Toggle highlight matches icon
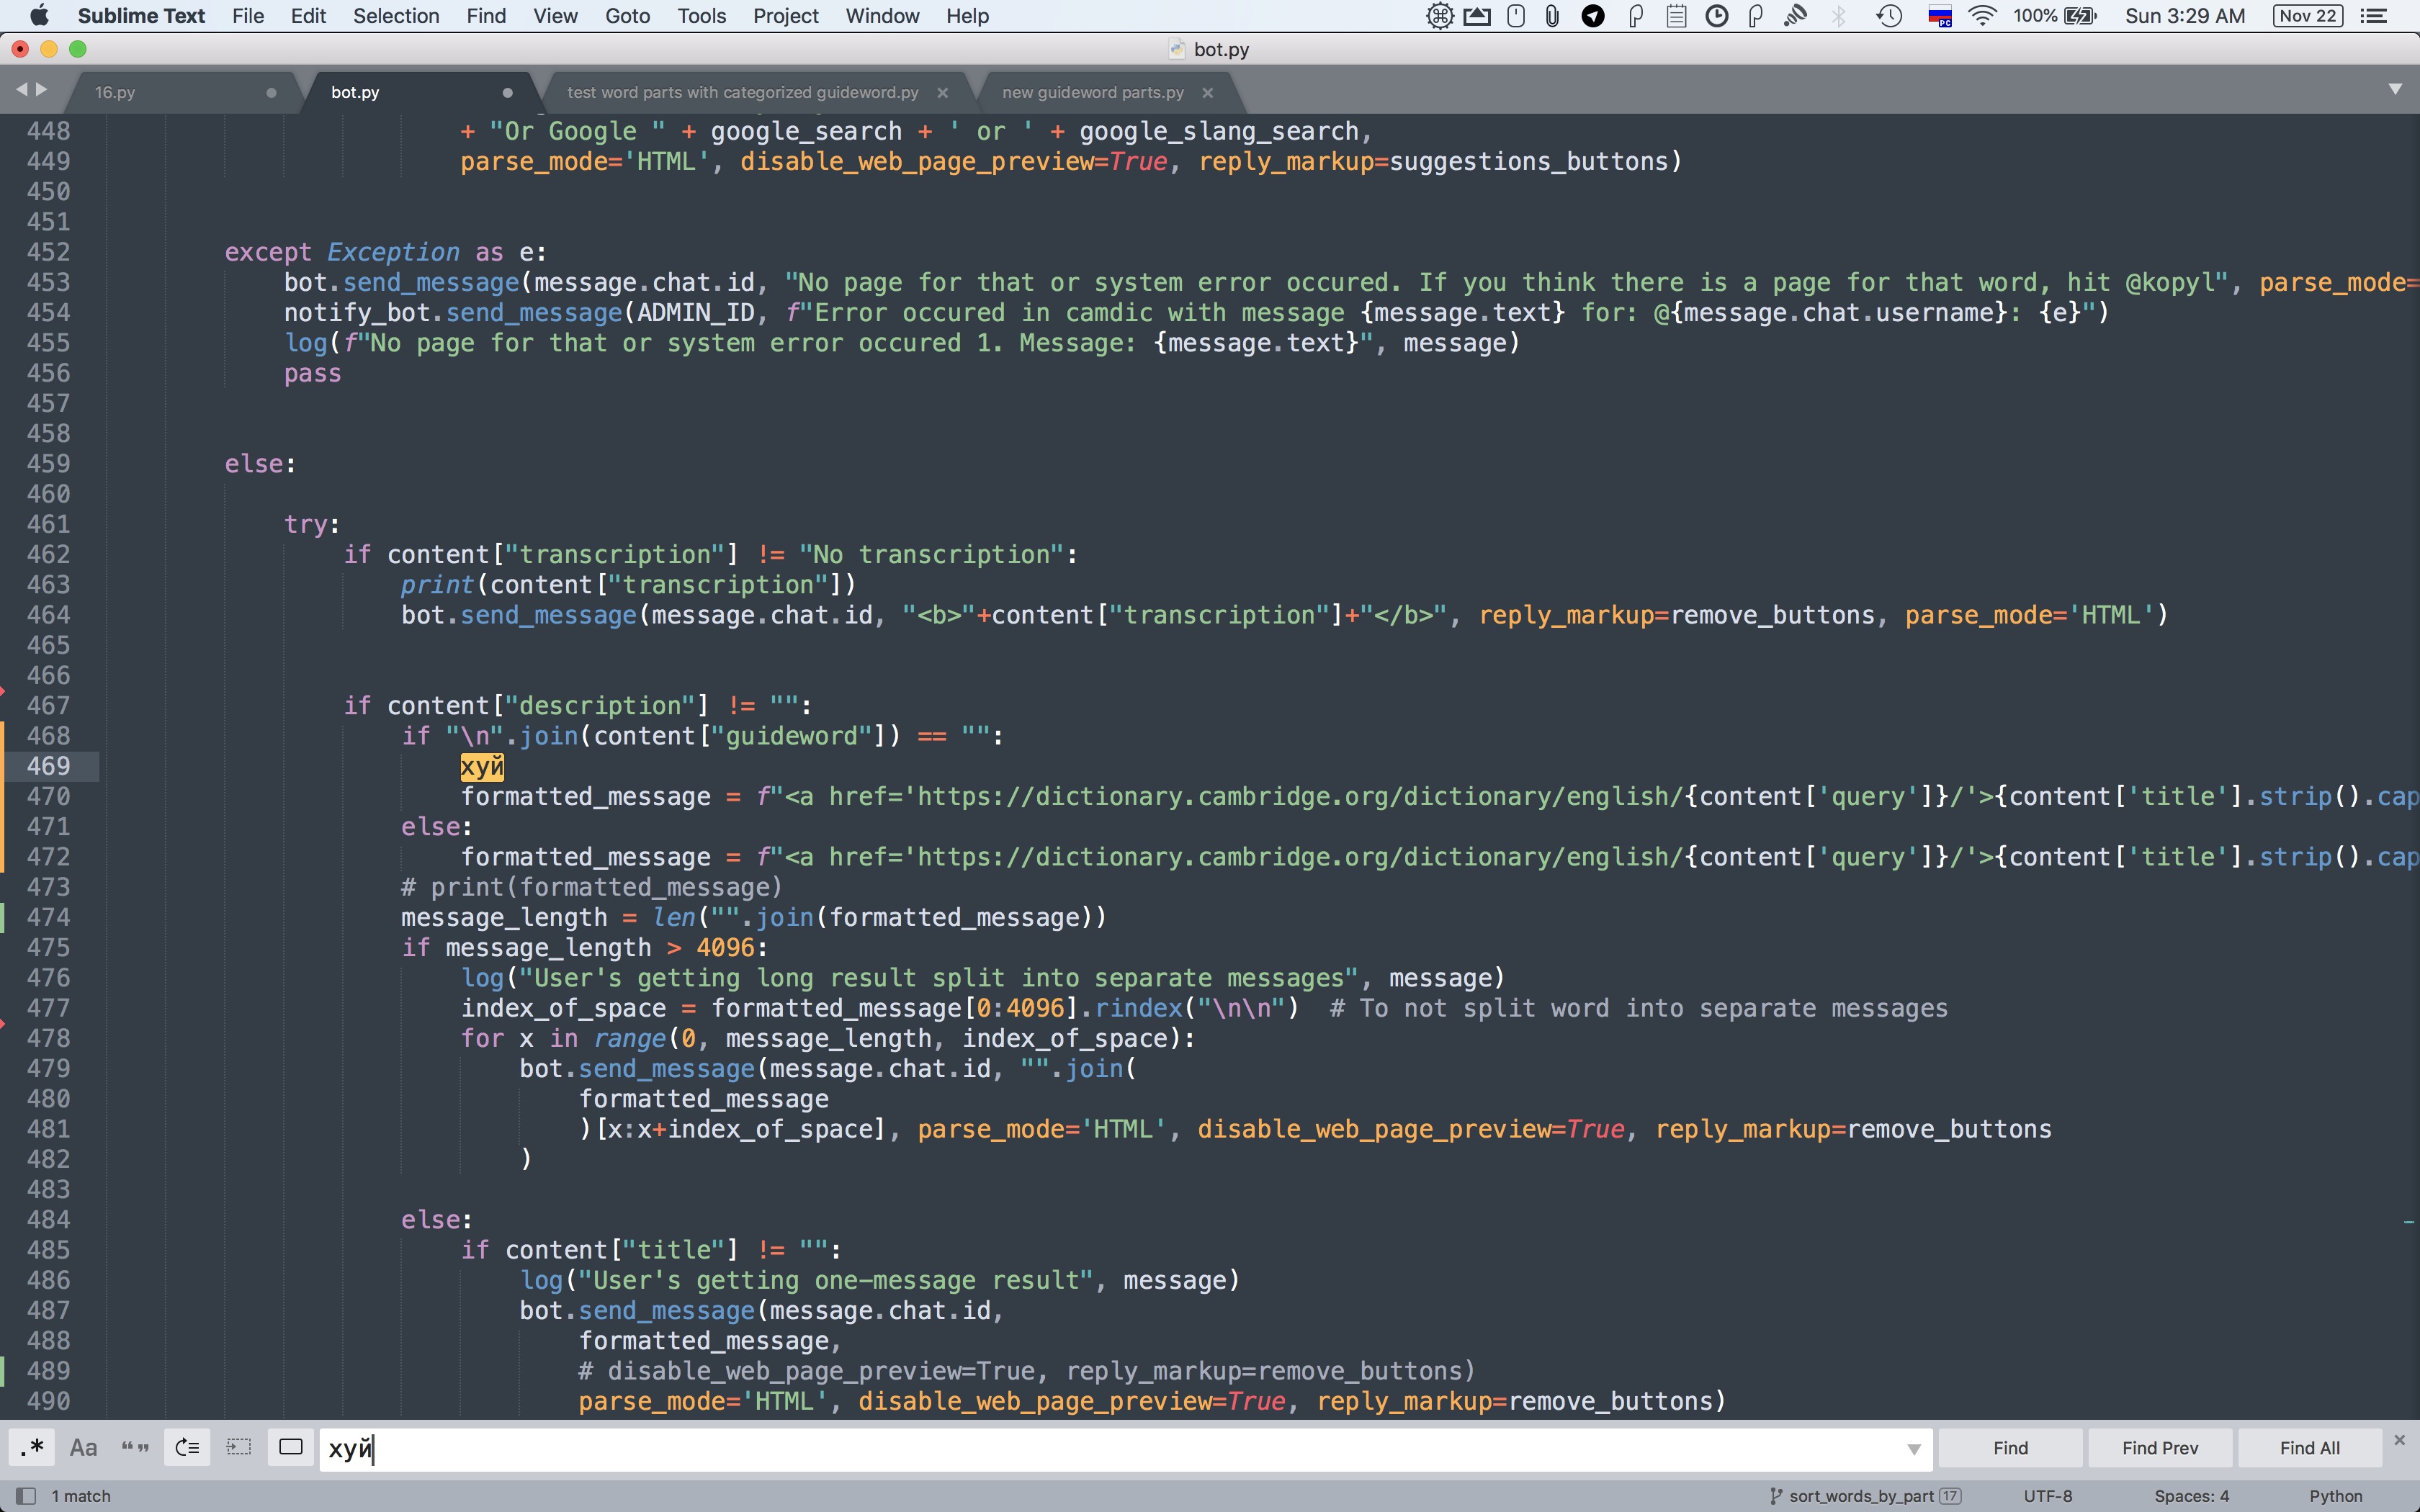 click(291, 1447)
